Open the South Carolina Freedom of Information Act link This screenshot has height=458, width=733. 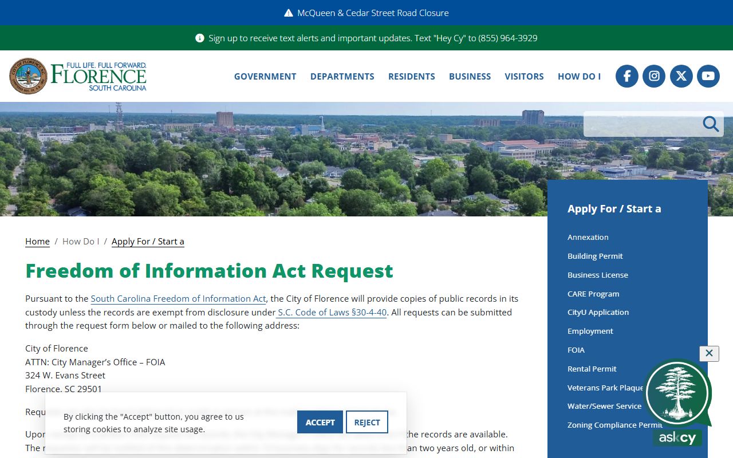pos(178,299)
